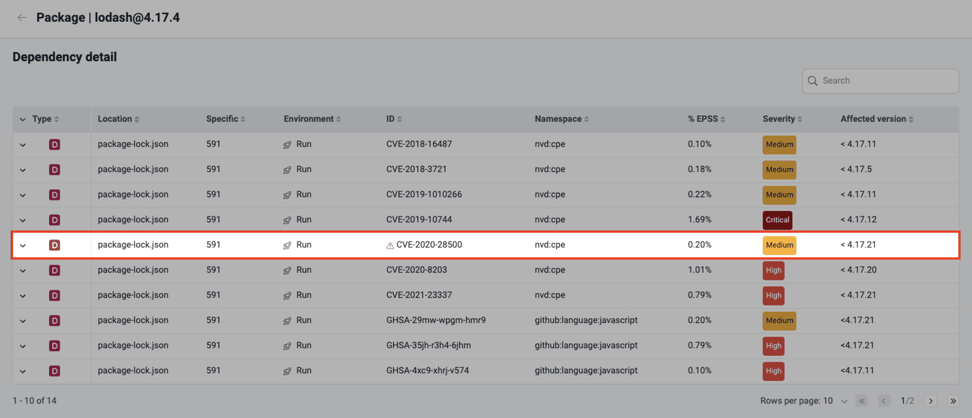Viewport: 972px width, 418px height.
Task: Click the D type icon for CVE-2018-3721
Action: (x=55, y=170)
